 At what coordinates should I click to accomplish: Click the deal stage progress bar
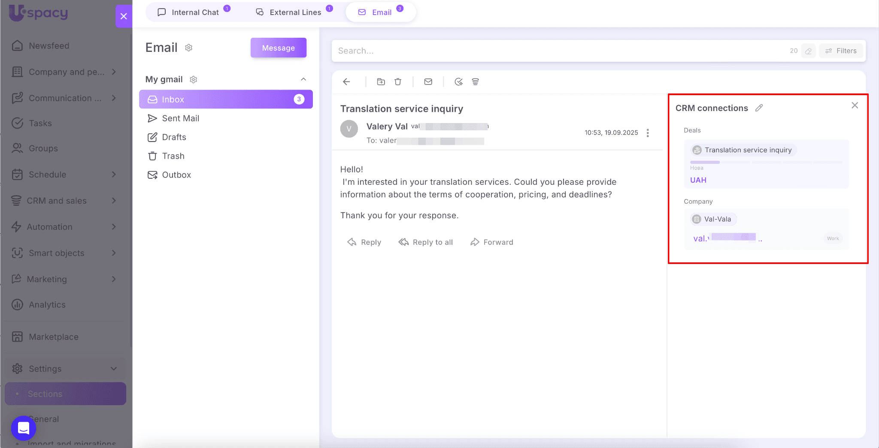766,162
